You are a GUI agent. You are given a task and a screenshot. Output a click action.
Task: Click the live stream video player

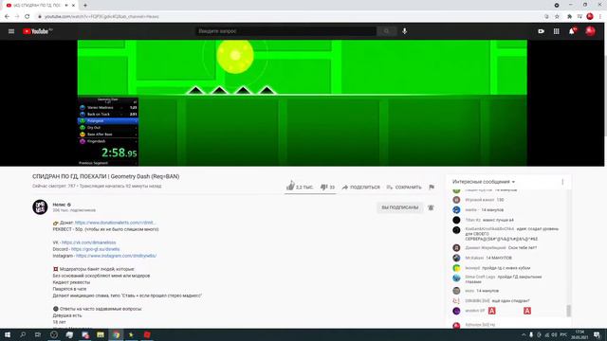pos(302,103)
